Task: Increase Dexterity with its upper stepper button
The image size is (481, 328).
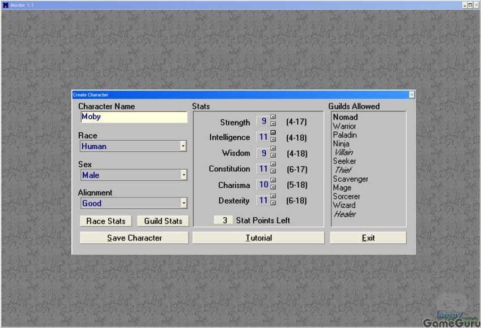Action: coord(273,196)
